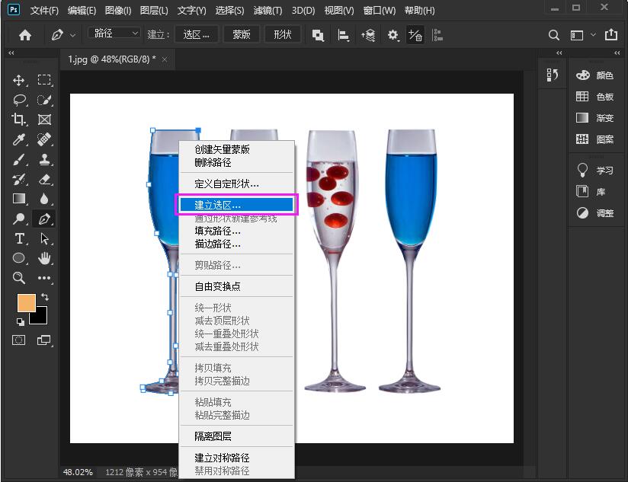The height and width of the screenshot is (482, 628).
Task: Change screen mode from toolbox
Action: (44, 340)
